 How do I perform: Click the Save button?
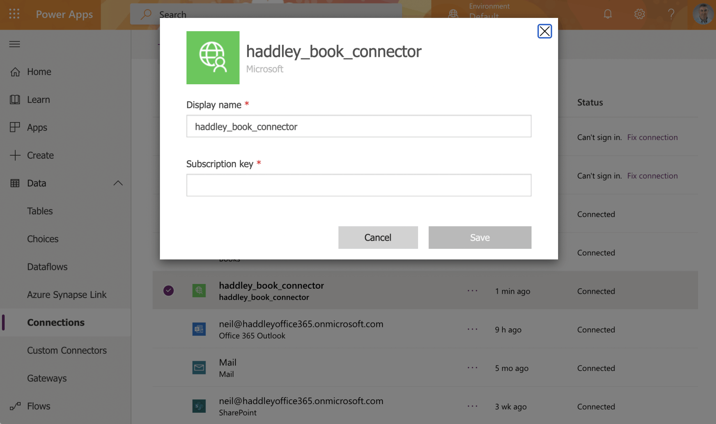[480, 238]
